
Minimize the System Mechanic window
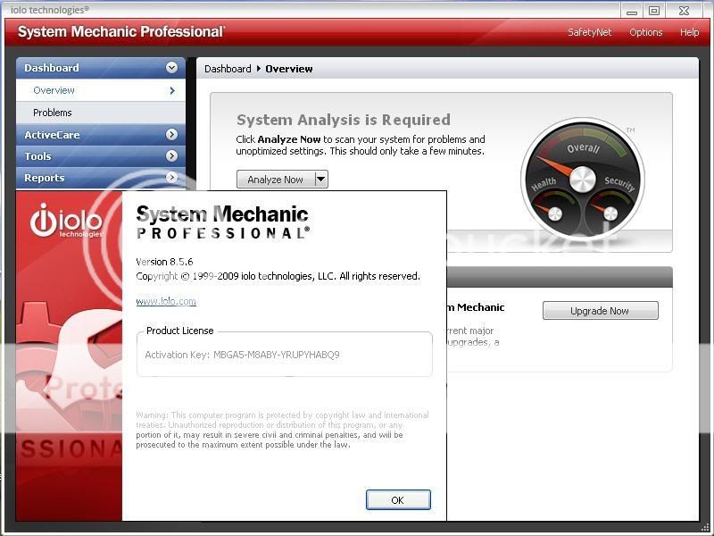pyautogui.click(x=632, y=11)
